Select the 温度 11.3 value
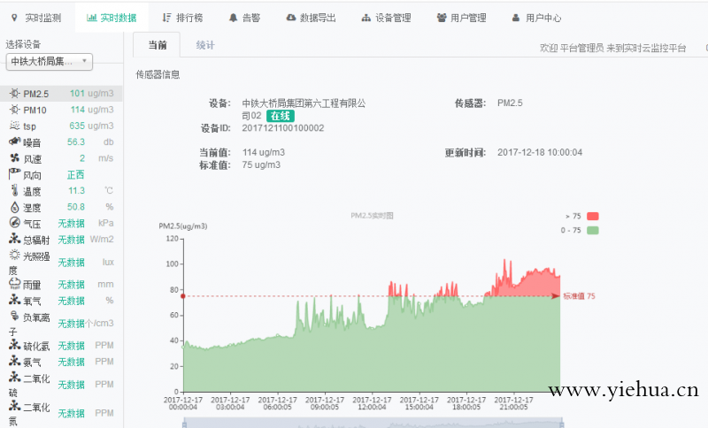 point(76,191)
